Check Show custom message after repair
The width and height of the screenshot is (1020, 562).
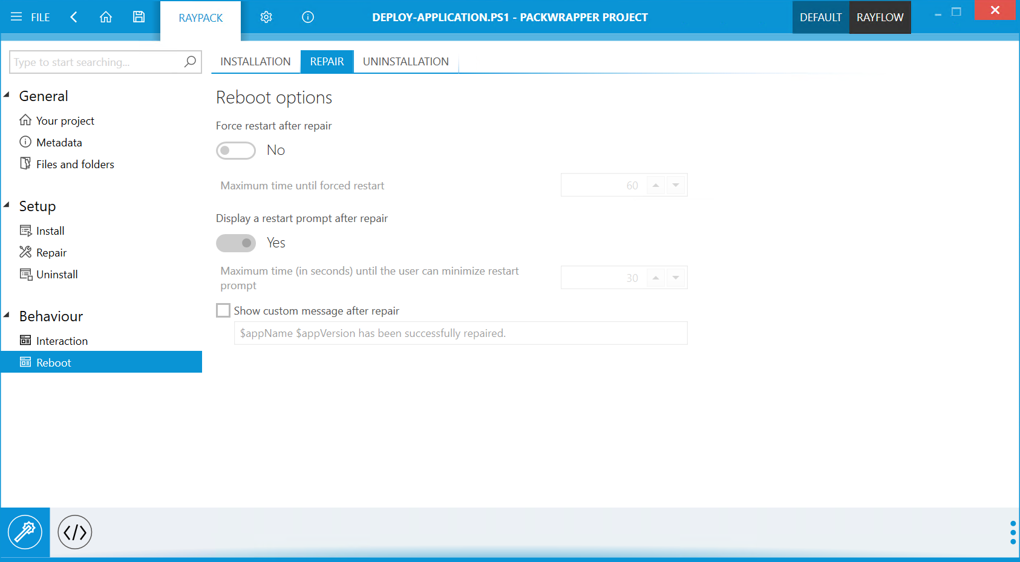223,311
